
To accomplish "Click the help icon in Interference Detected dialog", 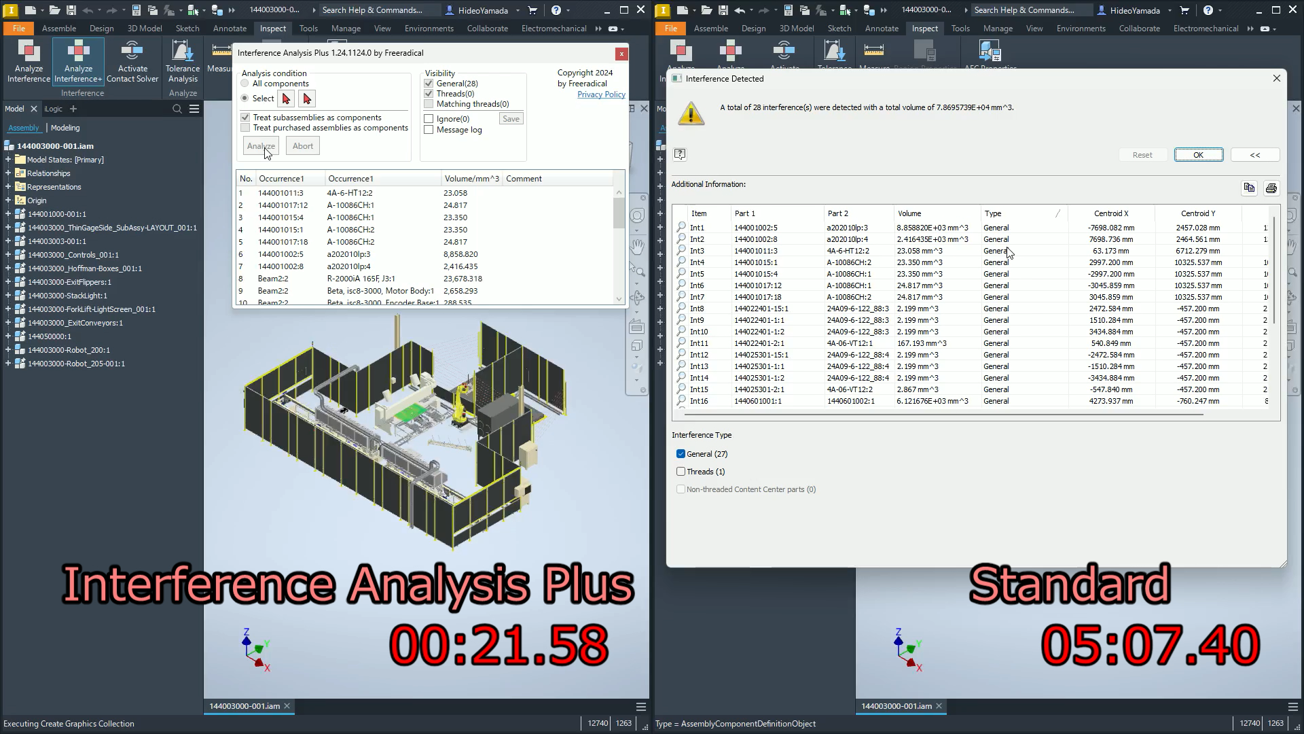I will 680,154.
